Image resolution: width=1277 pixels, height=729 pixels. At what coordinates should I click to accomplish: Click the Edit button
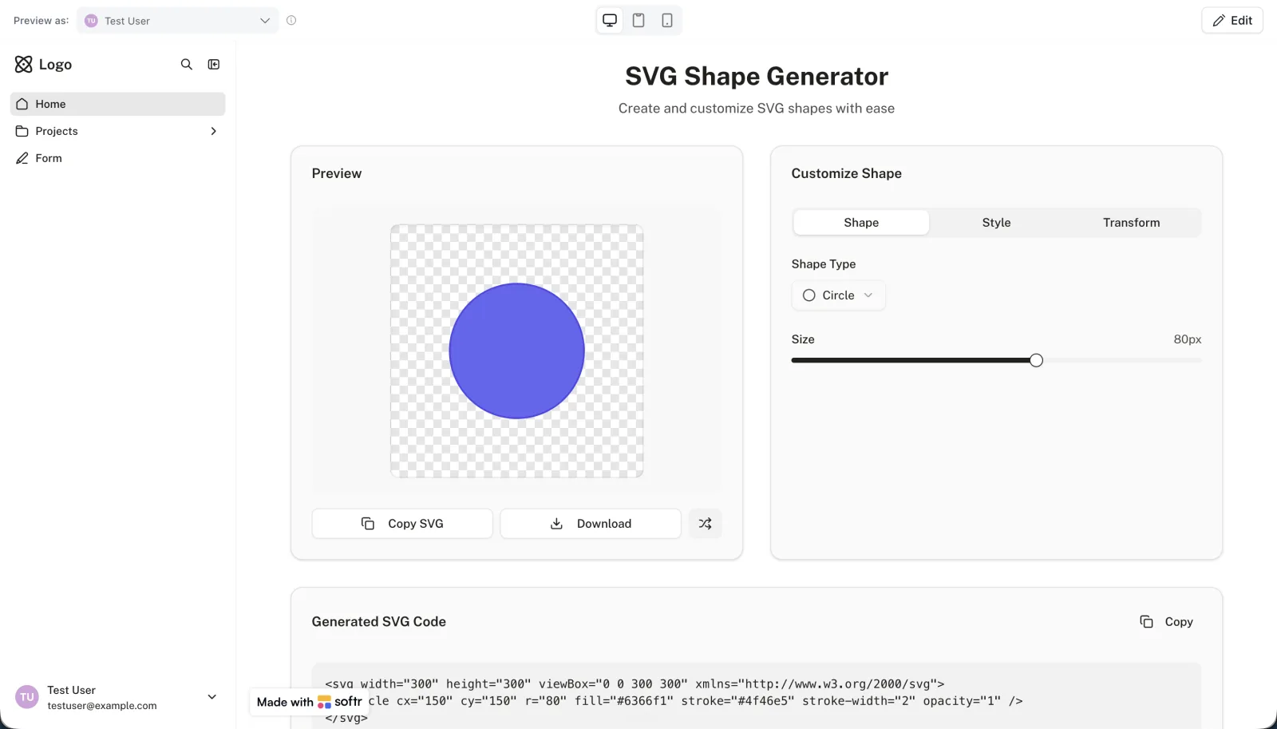coord(1232,21)
